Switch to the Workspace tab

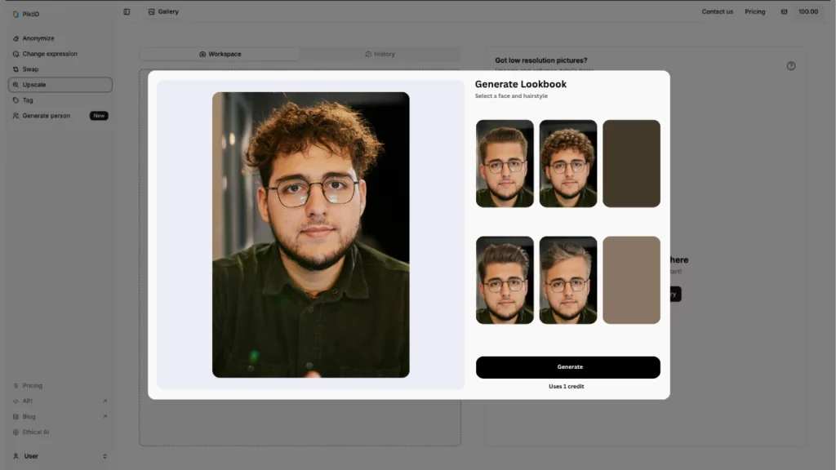220,54
